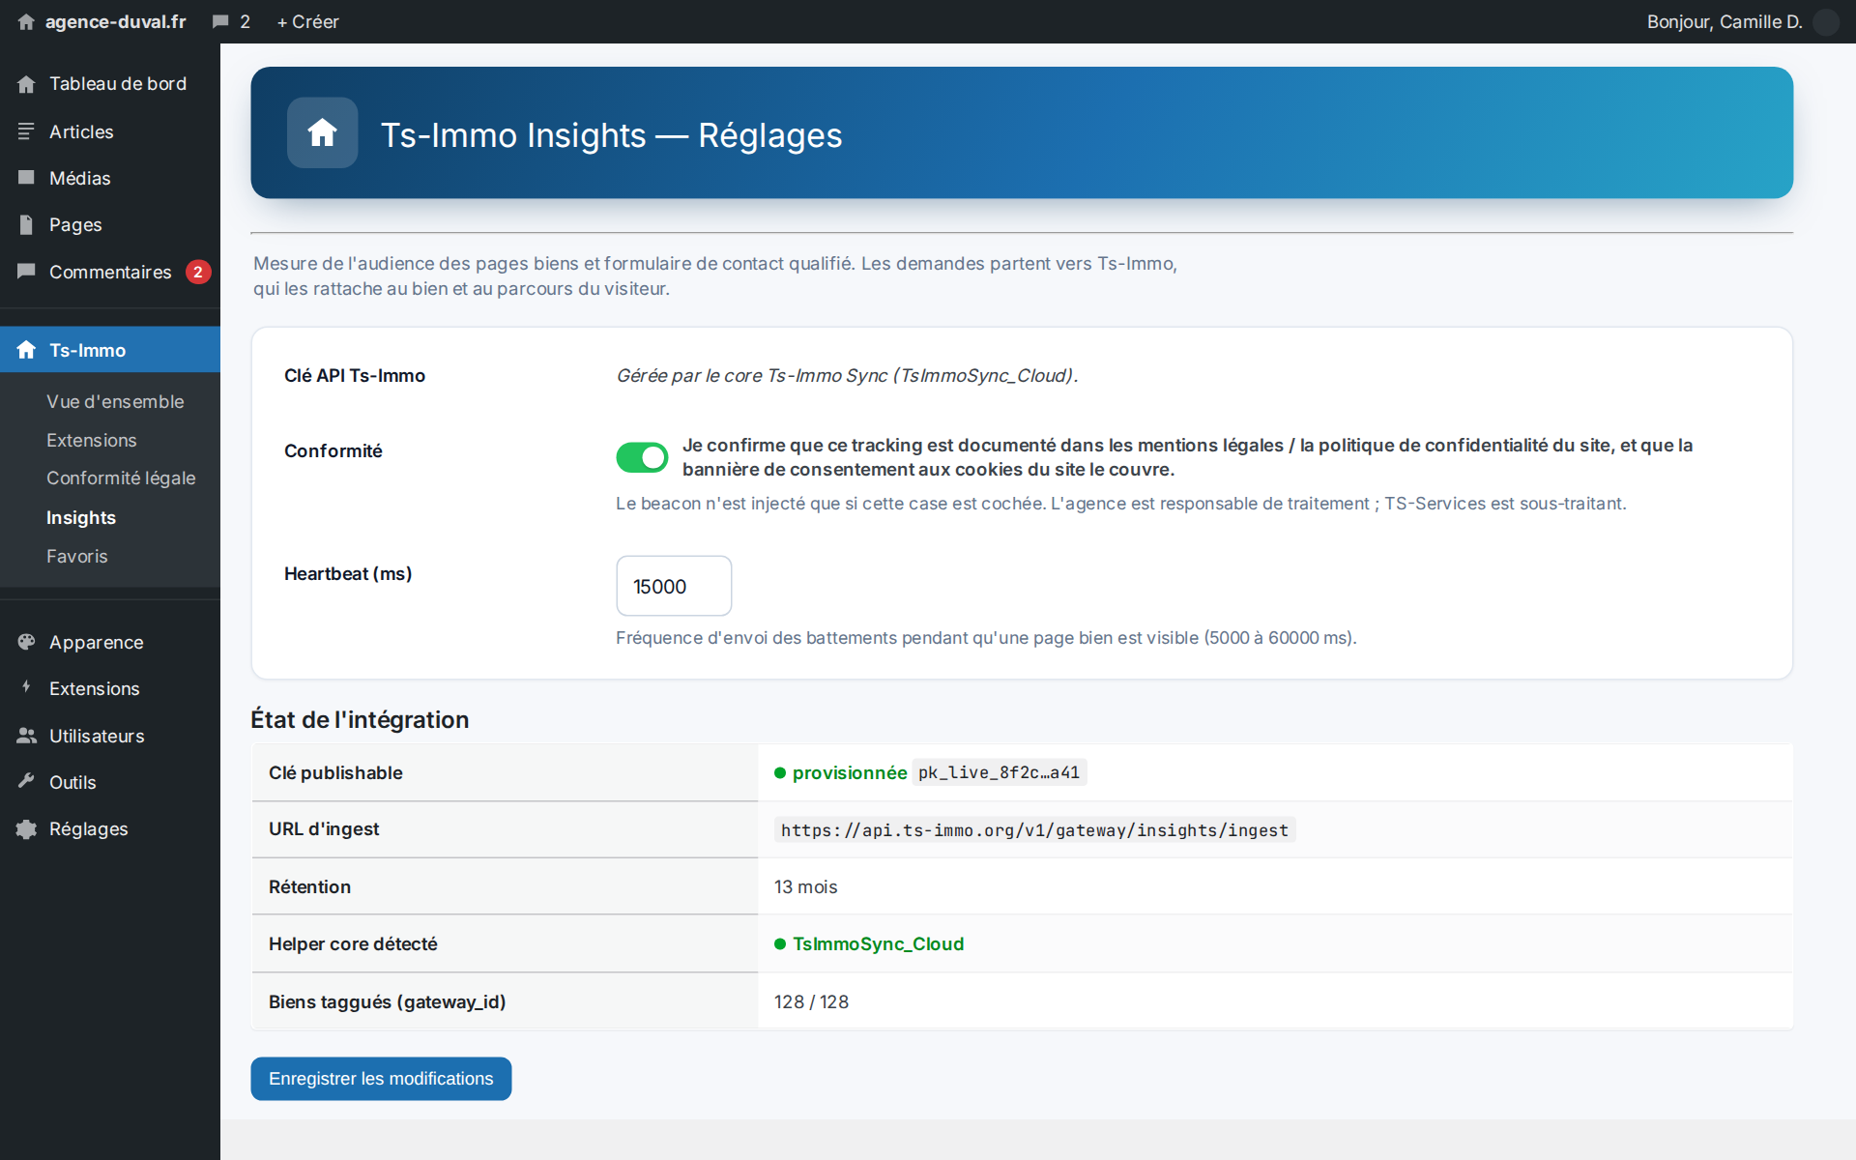The height and width of the screenshot is (1160, 1856).
Task: Click the house logo in the Insights header
Action: pyautogui.click(x=322, y=132)
